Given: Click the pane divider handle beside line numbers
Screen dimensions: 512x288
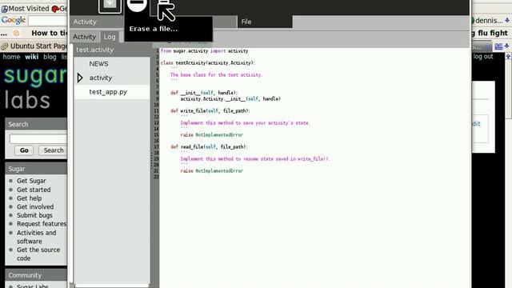Looking at the screenshot, I should pos(151,161).
